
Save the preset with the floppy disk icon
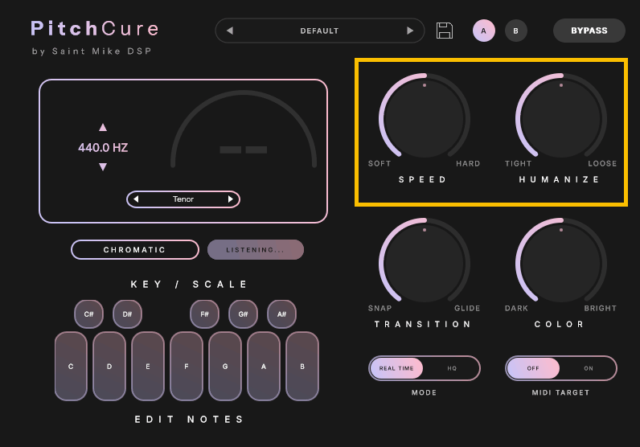[445, 31]
